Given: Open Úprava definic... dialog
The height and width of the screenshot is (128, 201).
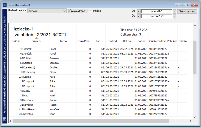Looking at the screenshot, I should coord(78,11).
